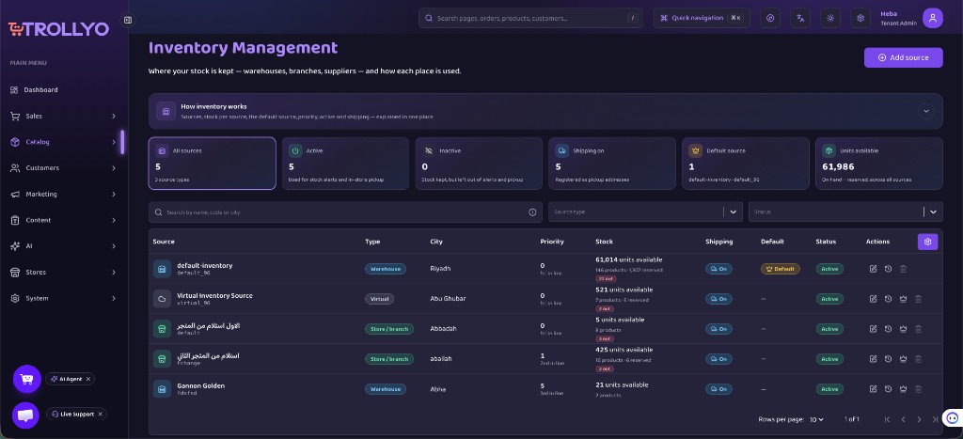963x439 pixels.
Task: Click the Trollyo logo
Action: (58, 29)
